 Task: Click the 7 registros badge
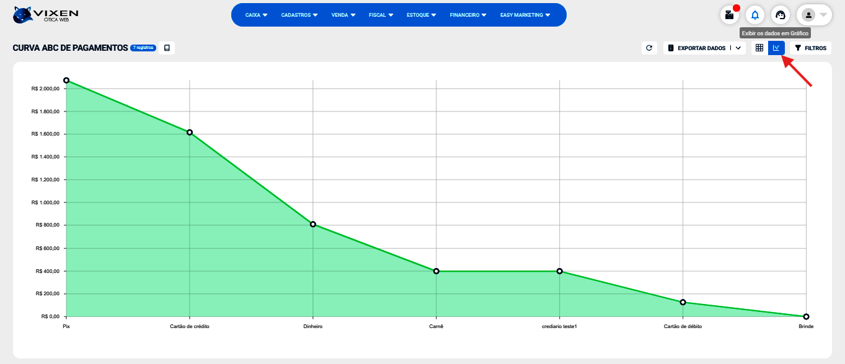click(x=143, y=48)
